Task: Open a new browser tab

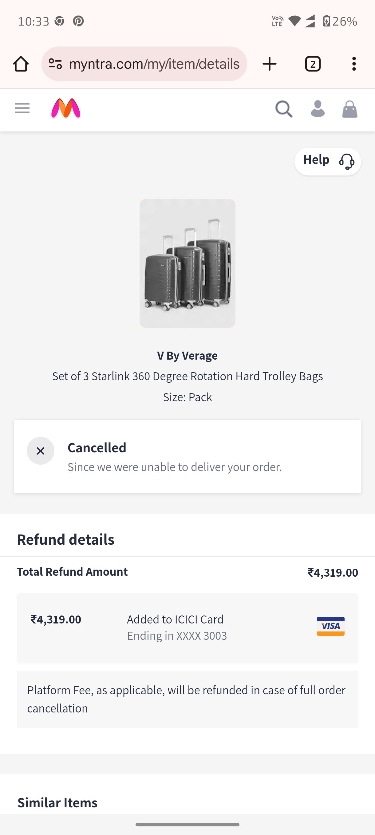Action: click(x=270, y=64)
